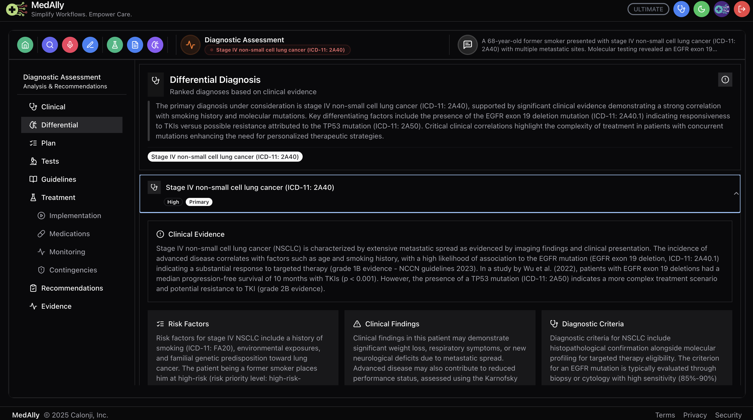Image resolution: width=753 pixels, height=420 pixels.
Task: Click the green flask lab icon
Action: 115,45
